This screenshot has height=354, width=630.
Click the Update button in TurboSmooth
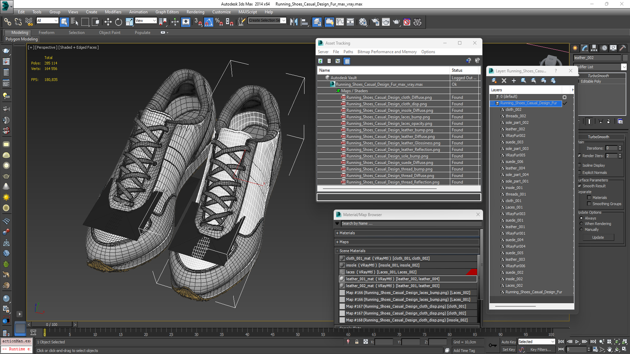pyautogui.click(x=598, y=237)
